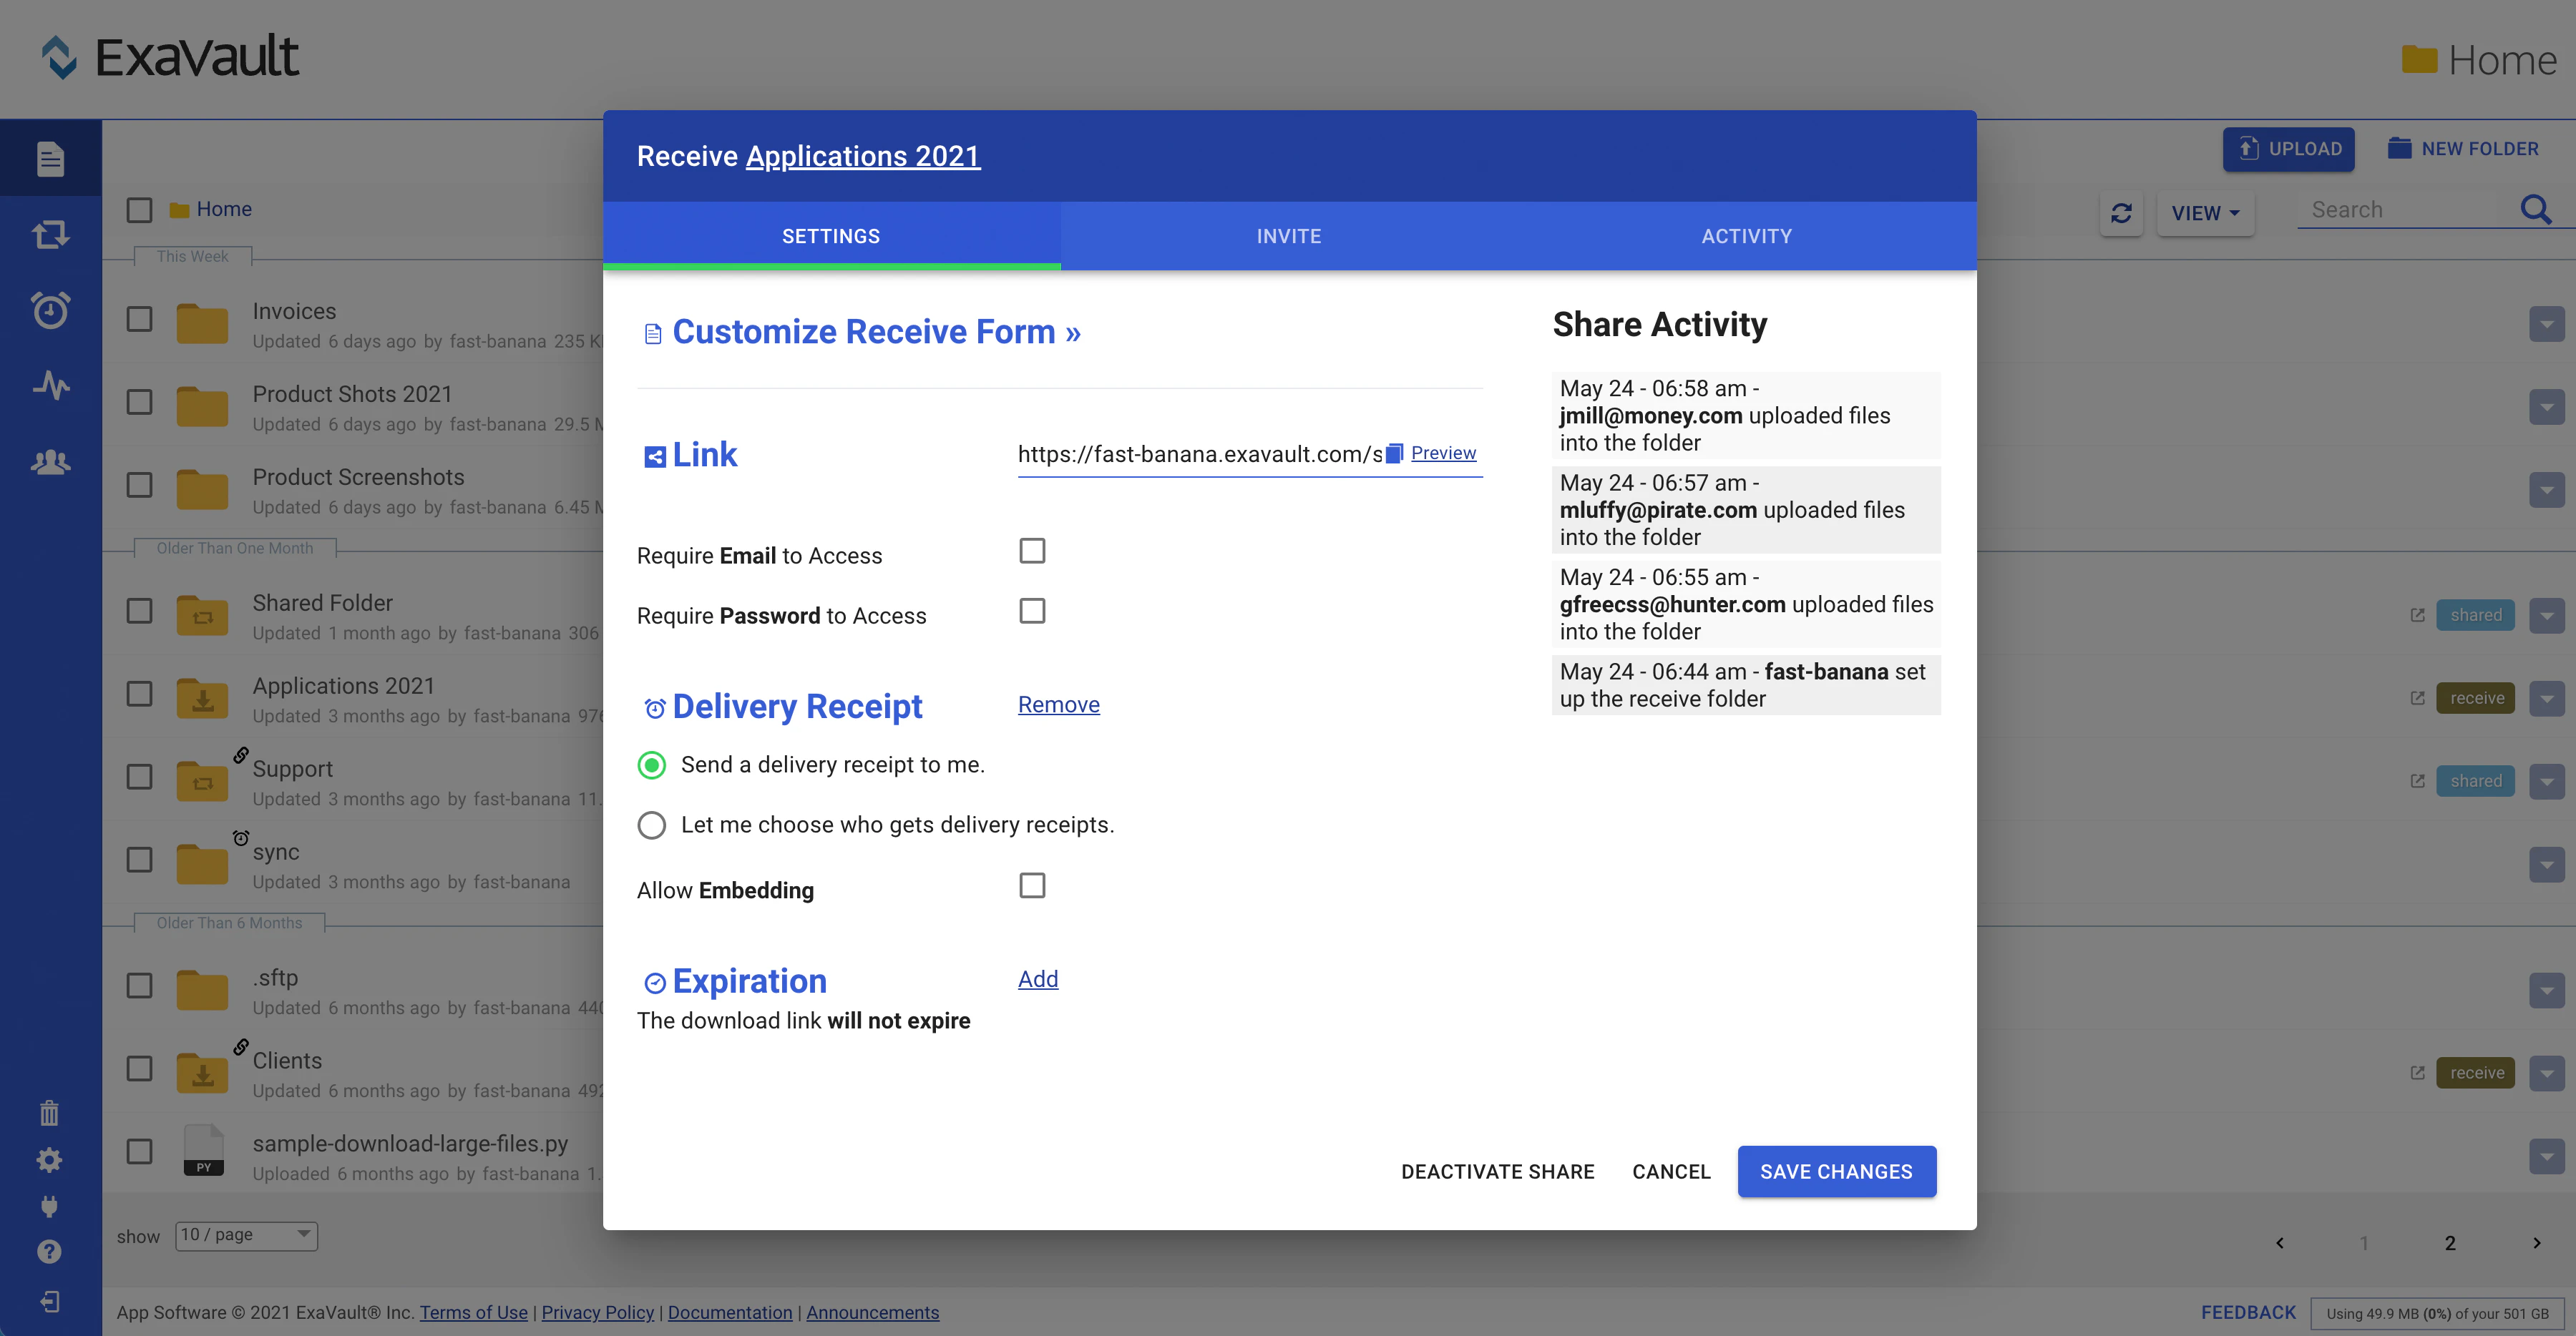View the Activity log via sidebar pulse icon
Image resolution: width=2576 pixels, height=1336 pixels.
50,385
